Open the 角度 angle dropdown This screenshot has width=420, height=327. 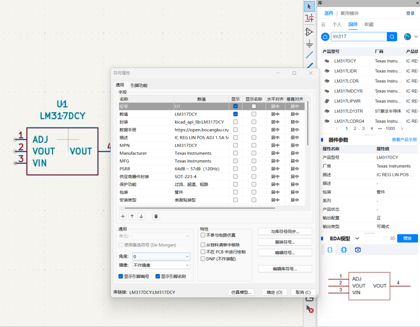click(161, 257)
